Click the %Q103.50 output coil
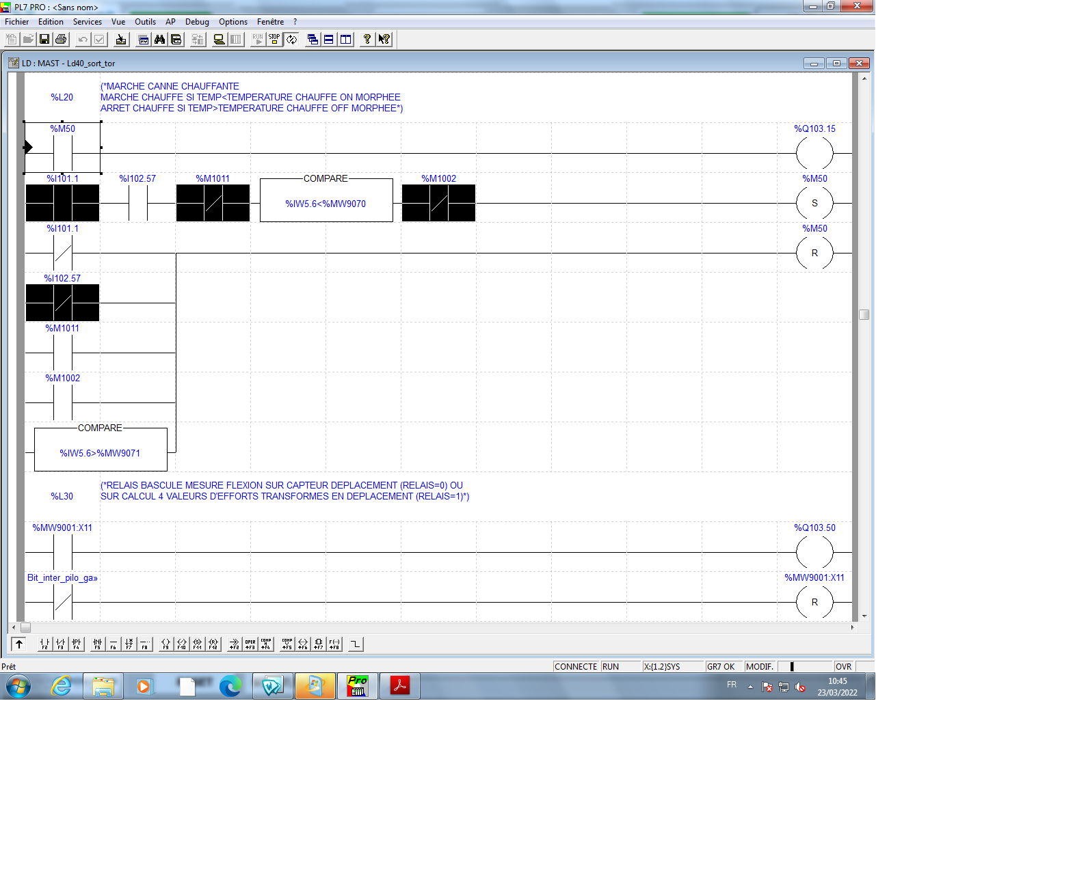Viewport: 1075px width, 891px height. (x=814, y=552)
